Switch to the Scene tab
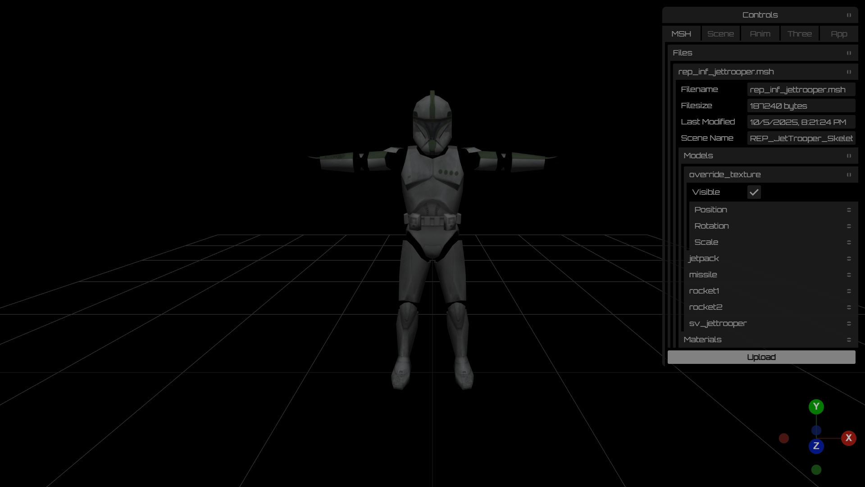Screen dimensions: 865x487 [720, 34]
